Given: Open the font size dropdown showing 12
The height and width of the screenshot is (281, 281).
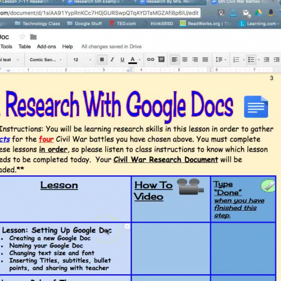Looking at the screenshot, I should [x=82, y=60].
